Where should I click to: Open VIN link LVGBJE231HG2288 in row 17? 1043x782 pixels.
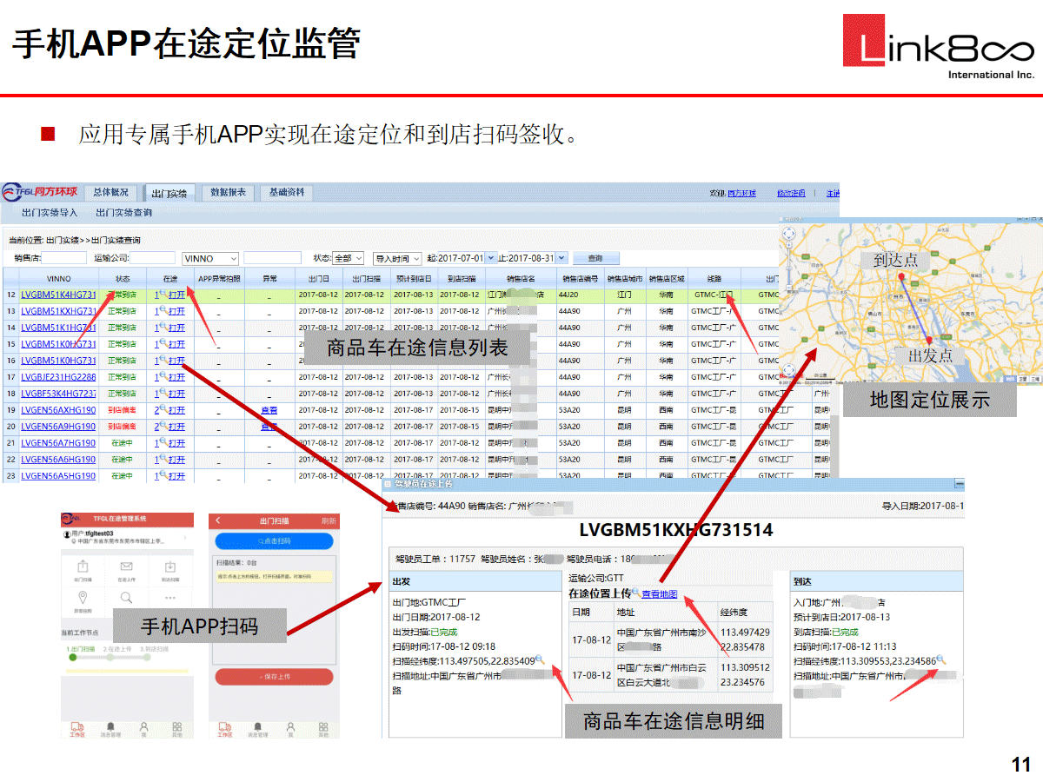(58, 377)
